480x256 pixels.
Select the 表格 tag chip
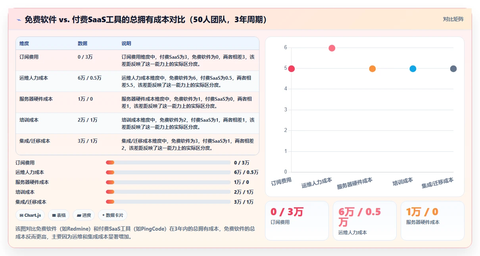pyautogui.click(x=59, y=215)
